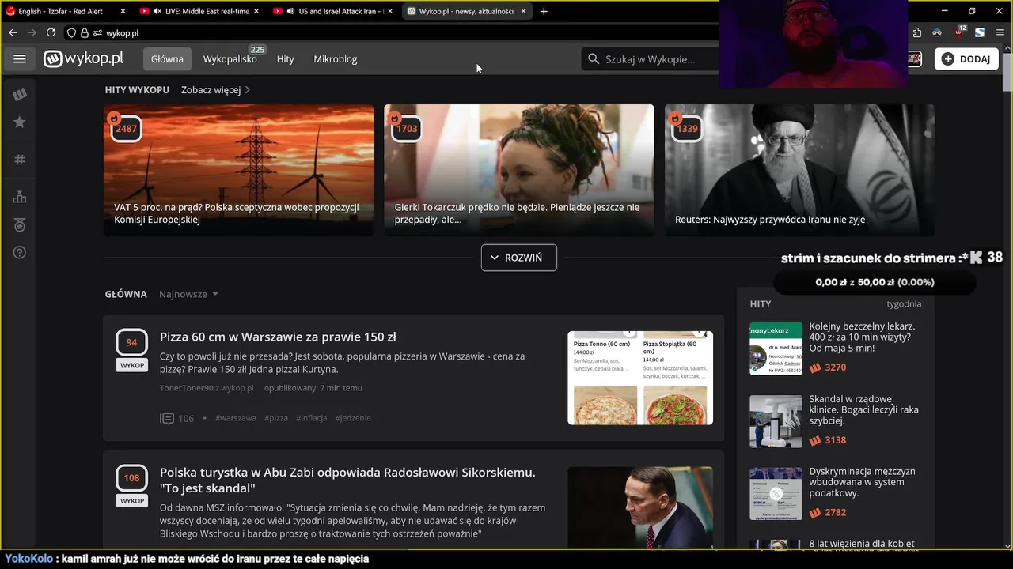Open Sikorski article thumbnail

pyautogui.click(x=640, y=507)
